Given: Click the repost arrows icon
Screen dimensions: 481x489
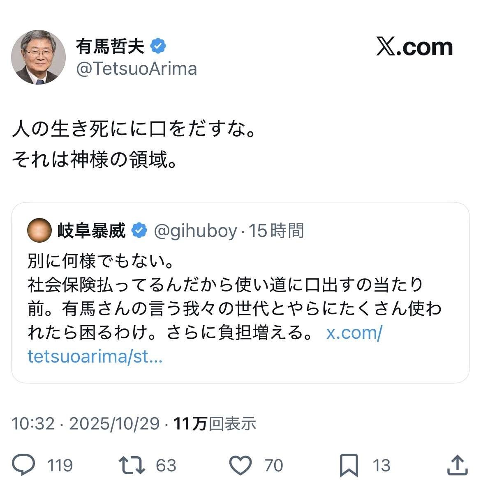Looking at the screenshot, I should click(132, 465).
